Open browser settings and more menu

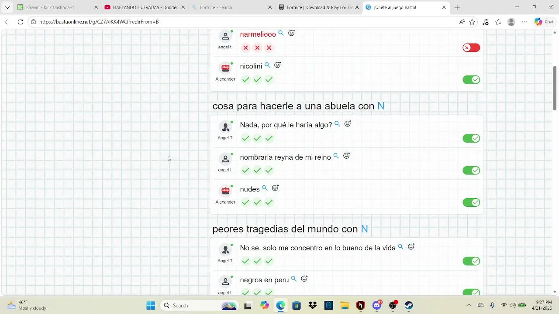[524, 22]
